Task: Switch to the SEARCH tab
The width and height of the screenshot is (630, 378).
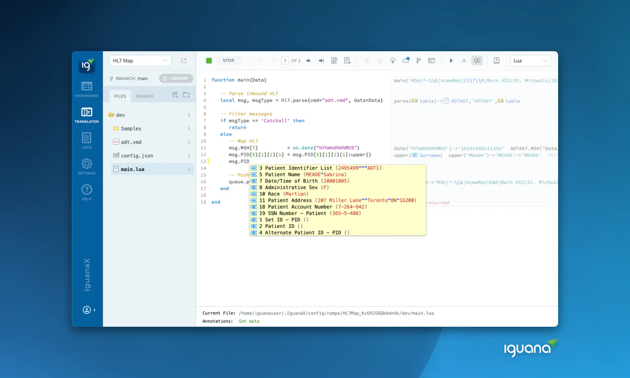Action: (x=145, y=96)
